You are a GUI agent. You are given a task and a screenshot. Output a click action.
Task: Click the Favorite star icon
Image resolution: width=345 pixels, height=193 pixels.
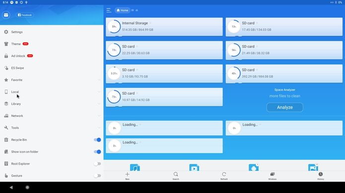[x=6, y=80]
